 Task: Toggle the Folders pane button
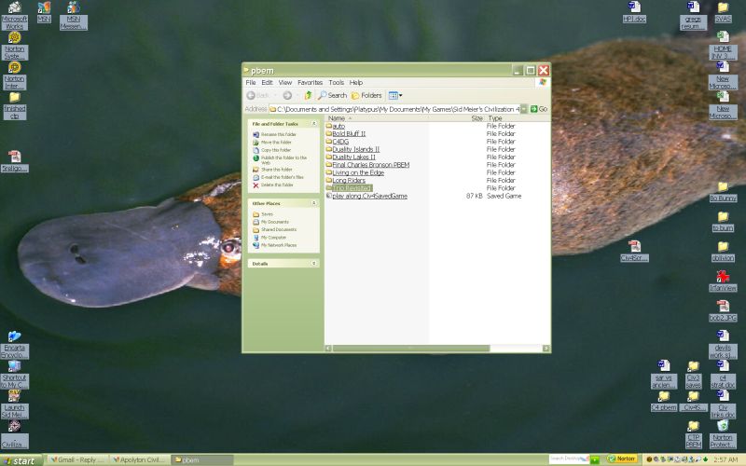tap(366, 95)
